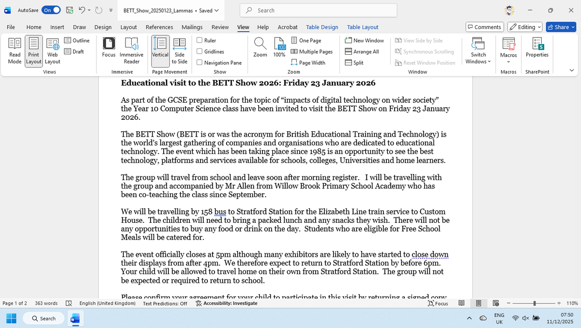Select Read Mode status bar icon

[x=462, y=303]
